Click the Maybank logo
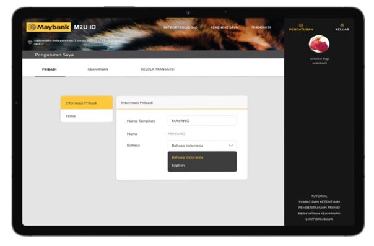The height and width of the screenshot is (246, 374). [49, 27]
